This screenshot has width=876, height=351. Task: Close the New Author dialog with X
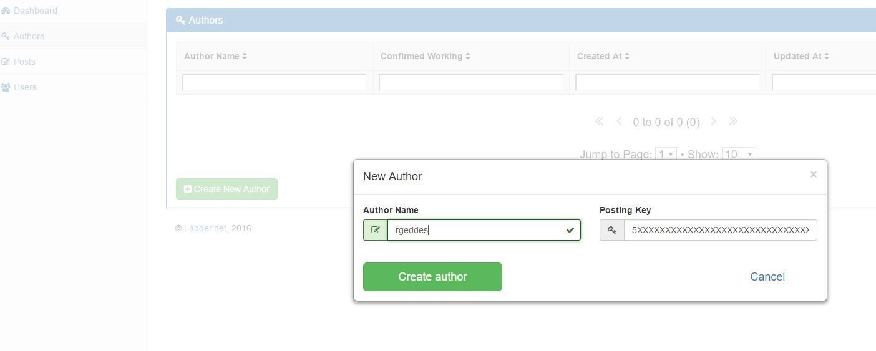pyautogui.click(x=813, y=175)
